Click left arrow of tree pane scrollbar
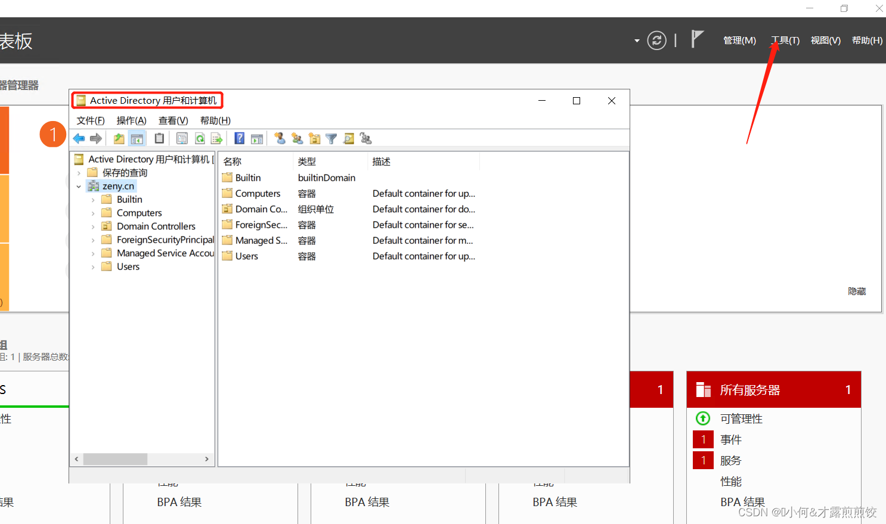Screen dimensions: 886x524 pos(76,459)
